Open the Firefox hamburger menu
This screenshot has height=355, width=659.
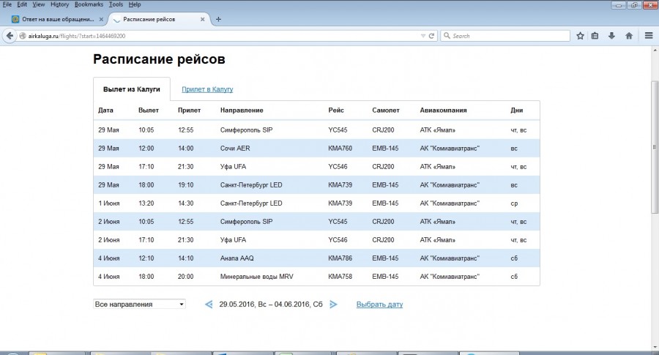tap(649, 35)
